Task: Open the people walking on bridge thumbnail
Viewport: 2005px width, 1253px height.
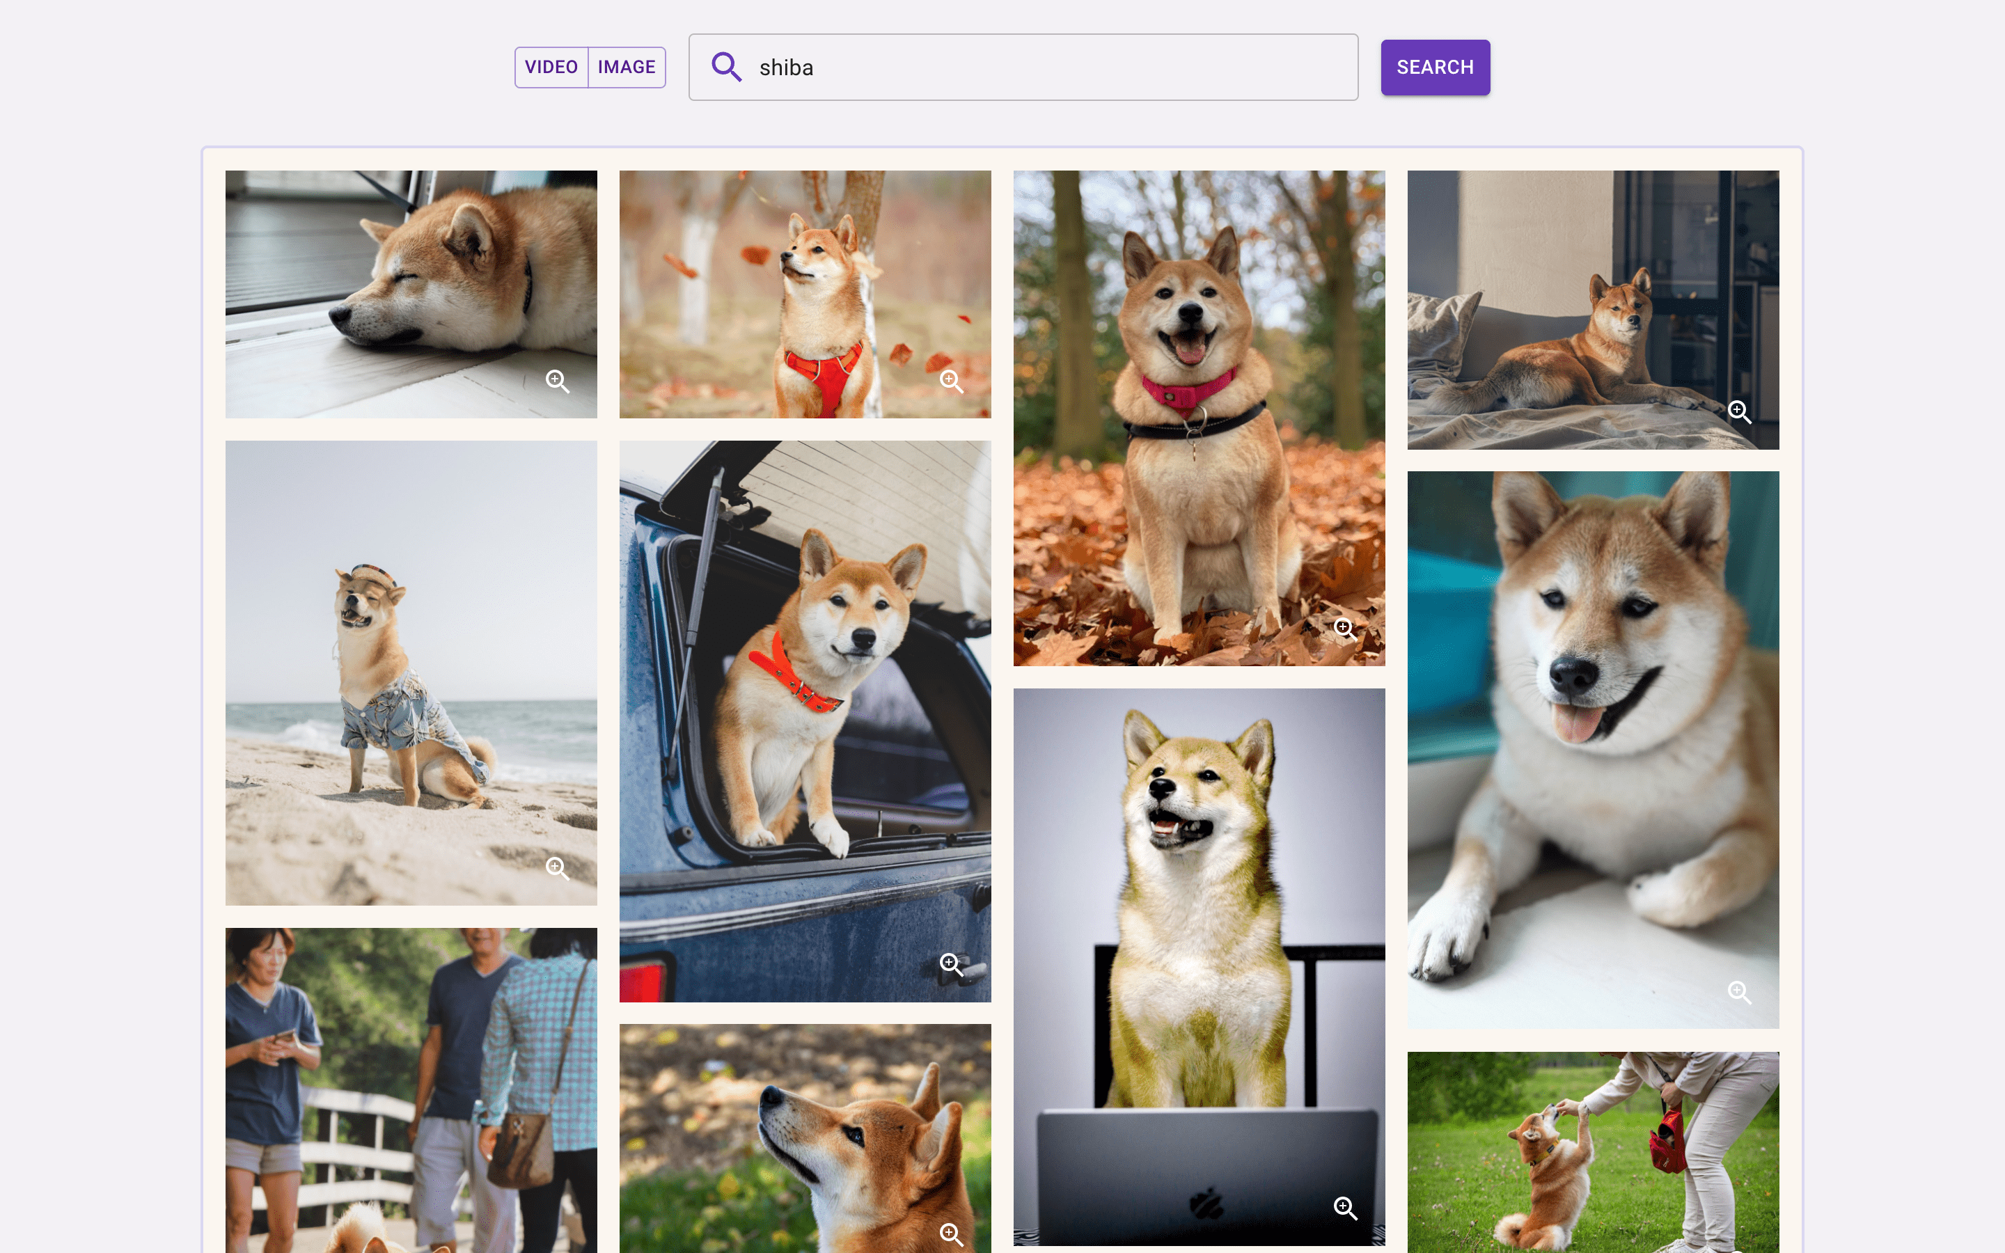Action: tap(411, 1089)
